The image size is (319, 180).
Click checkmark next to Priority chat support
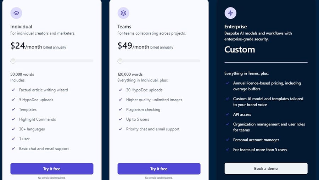121,129
